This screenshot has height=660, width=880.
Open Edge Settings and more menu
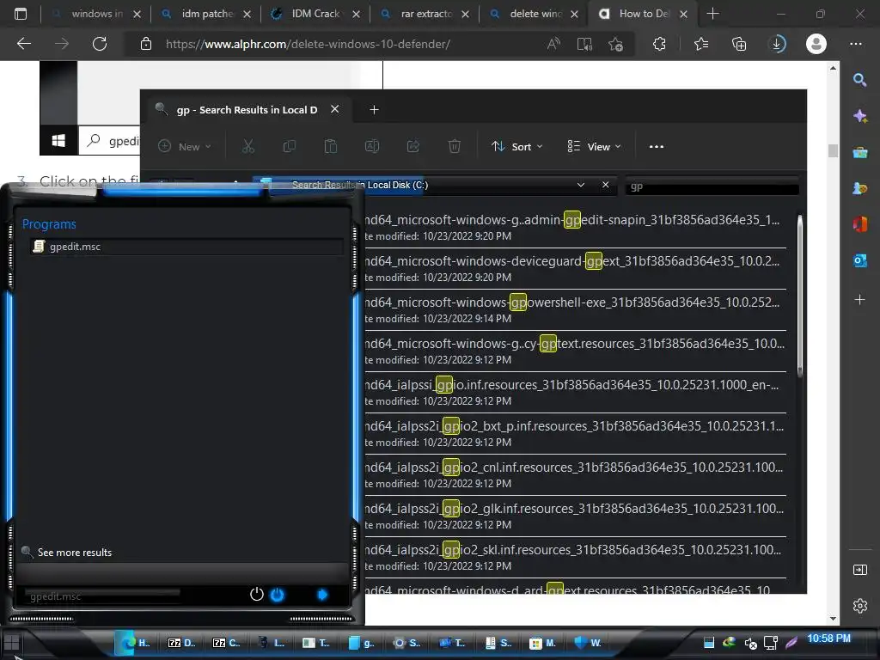tap(856, 44)
